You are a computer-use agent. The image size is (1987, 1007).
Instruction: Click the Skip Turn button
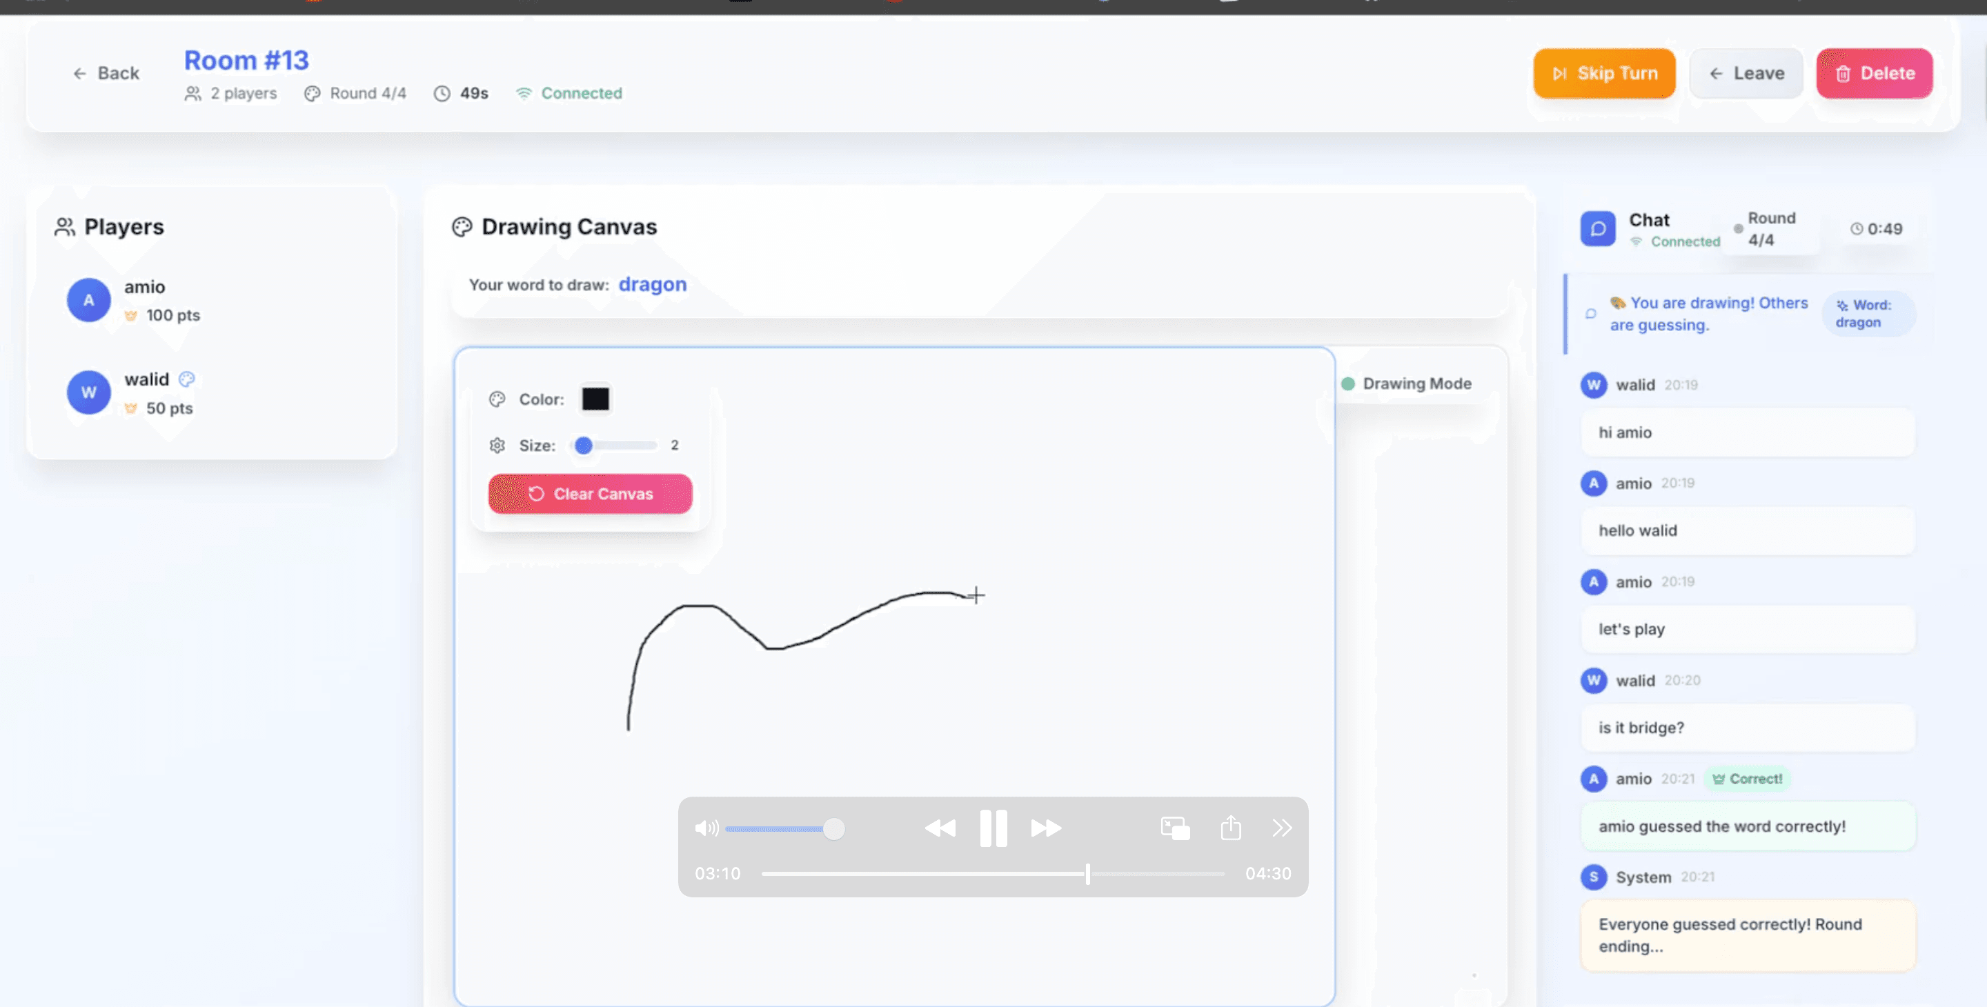coord(1603,73)
